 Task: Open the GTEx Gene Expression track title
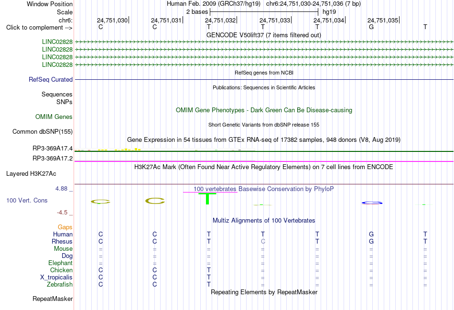pyautogui.click(x=264, y=140)
